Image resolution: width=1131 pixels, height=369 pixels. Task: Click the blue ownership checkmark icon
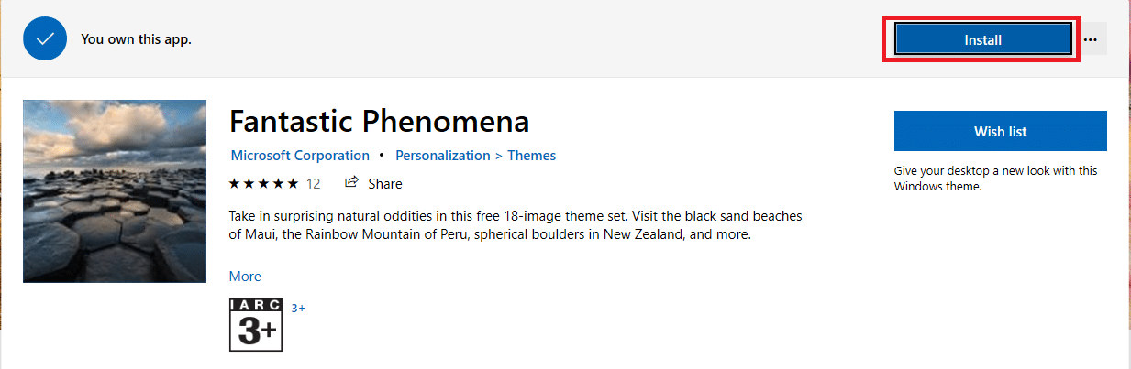[x=47, y=39]
